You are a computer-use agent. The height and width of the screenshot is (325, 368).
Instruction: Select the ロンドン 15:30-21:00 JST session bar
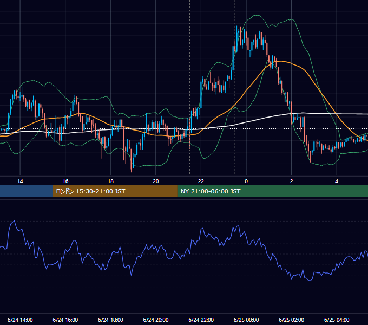pyautogui.click(x=115, y=191)
